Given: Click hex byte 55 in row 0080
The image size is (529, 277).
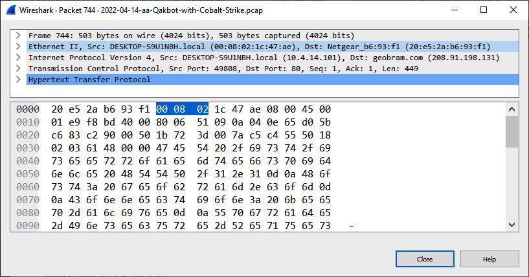Looking at the screenshot, I should coord(220,213).
